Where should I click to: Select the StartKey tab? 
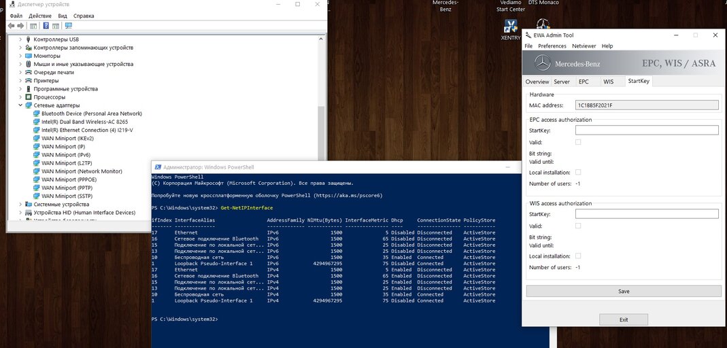tap(639, 81)
